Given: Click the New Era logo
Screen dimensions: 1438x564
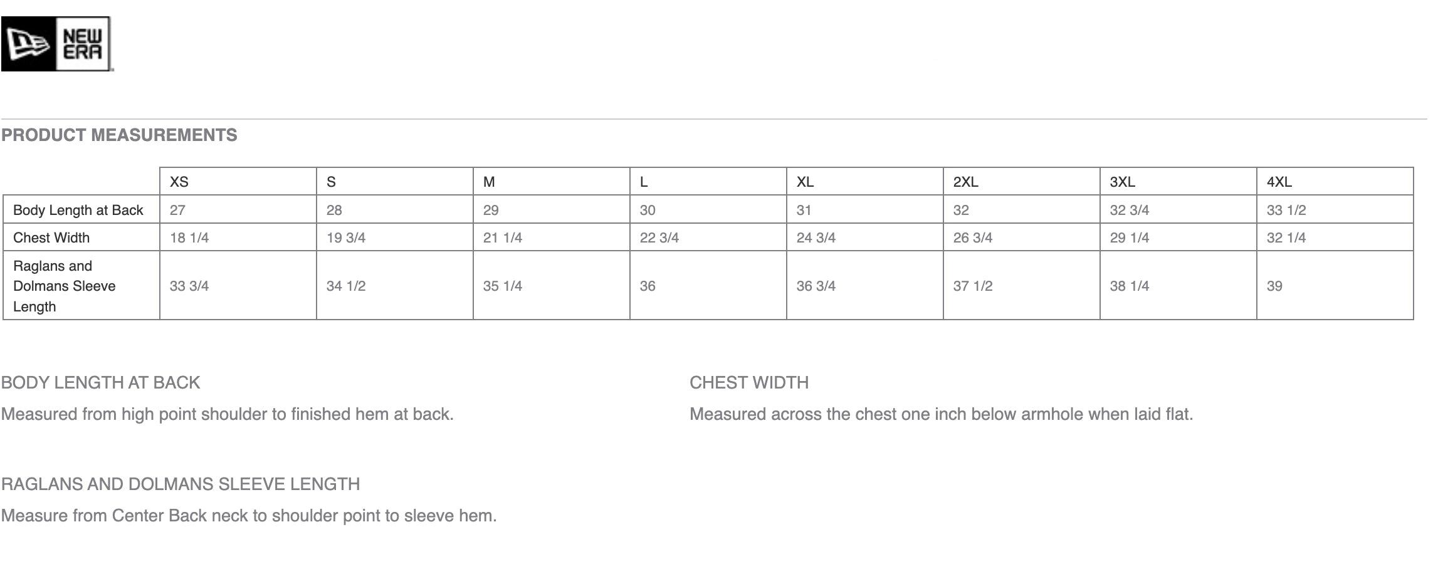Looking at the screenshot, I should pyautogui.click(x=56, y=44).
